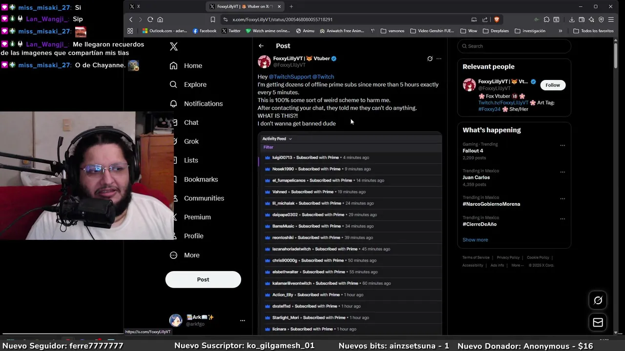Viewport: 625px width, 351px height.
Task: Open a new tab with the plus button
Action: click(292, 6)
